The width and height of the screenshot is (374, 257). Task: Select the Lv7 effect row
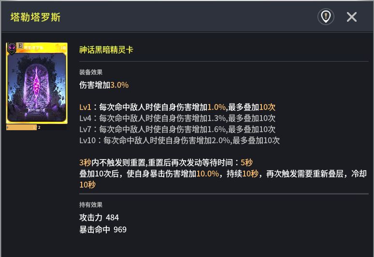pyautogui.click(x=177, y=129)
